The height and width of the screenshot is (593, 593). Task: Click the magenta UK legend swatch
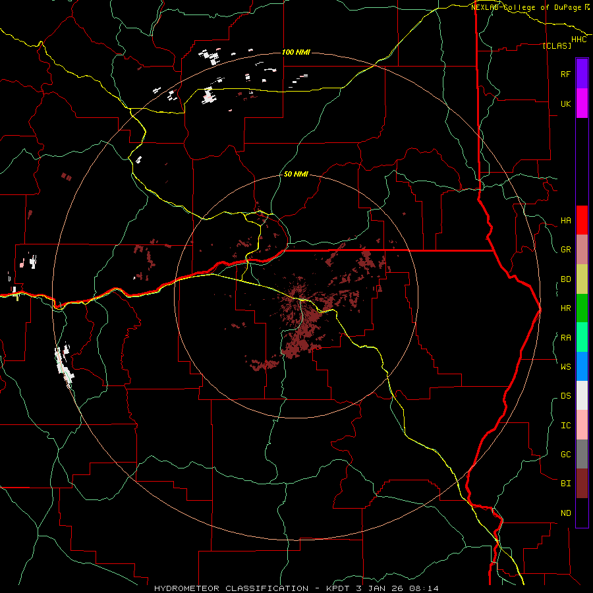tap(582, 103)
